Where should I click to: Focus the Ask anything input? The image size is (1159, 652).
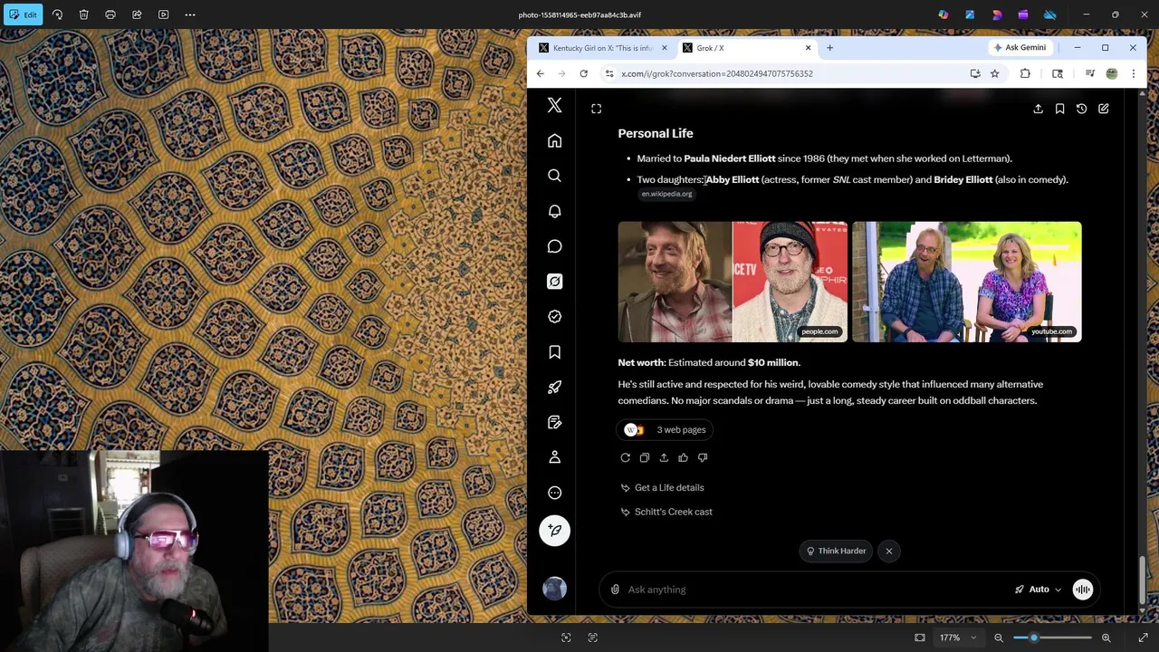coord(815,590)
